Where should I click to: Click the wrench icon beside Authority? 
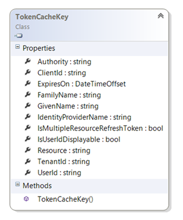pos(27,61)
